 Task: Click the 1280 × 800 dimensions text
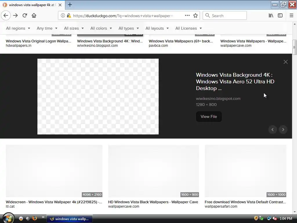(x=206, y=105)
